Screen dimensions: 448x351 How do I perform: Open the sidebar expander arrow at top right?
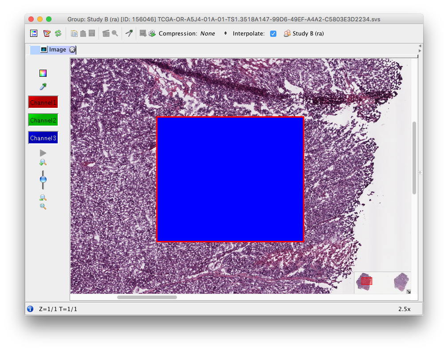click(x=420, y=46)
